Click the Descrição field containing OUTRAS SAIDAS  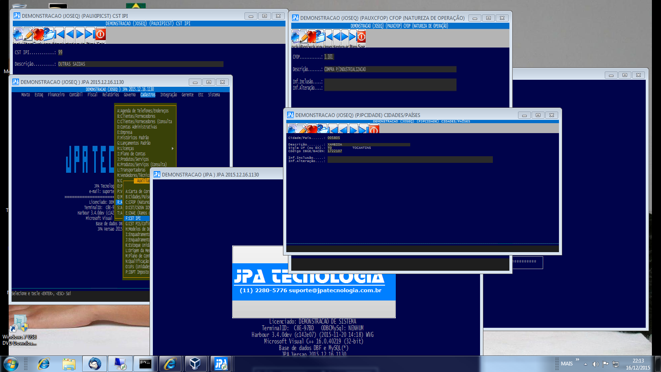point(140,64)
